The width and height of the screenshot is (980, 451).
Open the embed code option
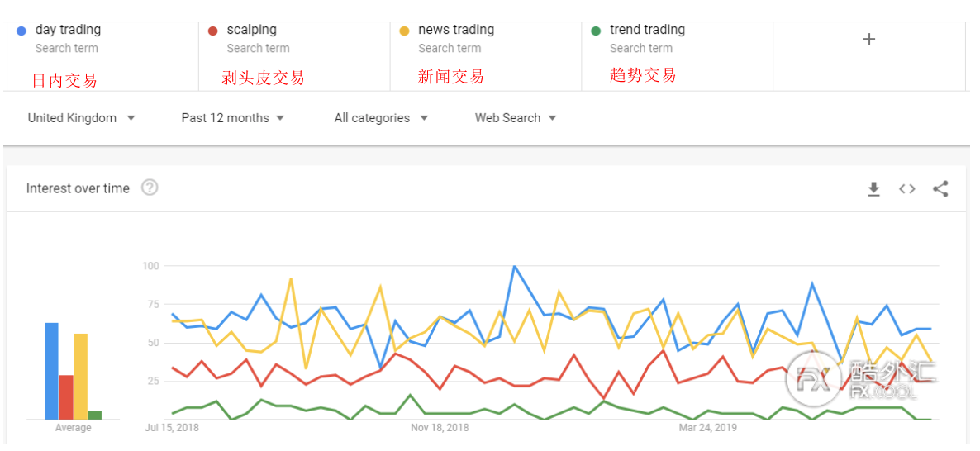(907, 189)
